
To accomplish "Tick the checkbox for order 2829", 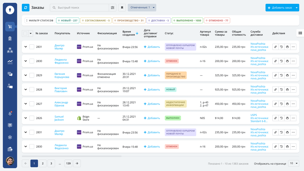I will pyautogui.click(x=32, y=75).
